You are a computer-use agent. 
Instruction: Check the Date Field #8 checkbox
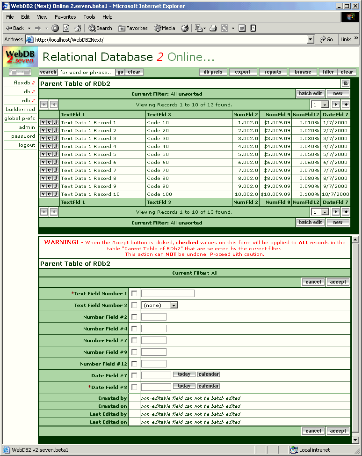coord(134,387)
